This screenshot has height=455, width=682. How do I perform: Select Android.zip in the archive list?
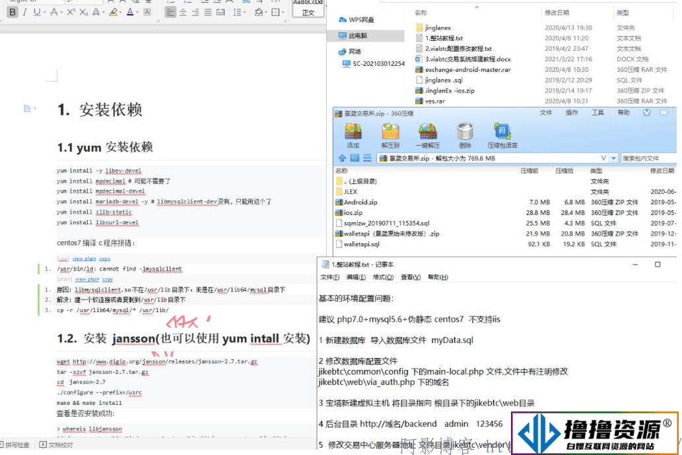point(357,202)
